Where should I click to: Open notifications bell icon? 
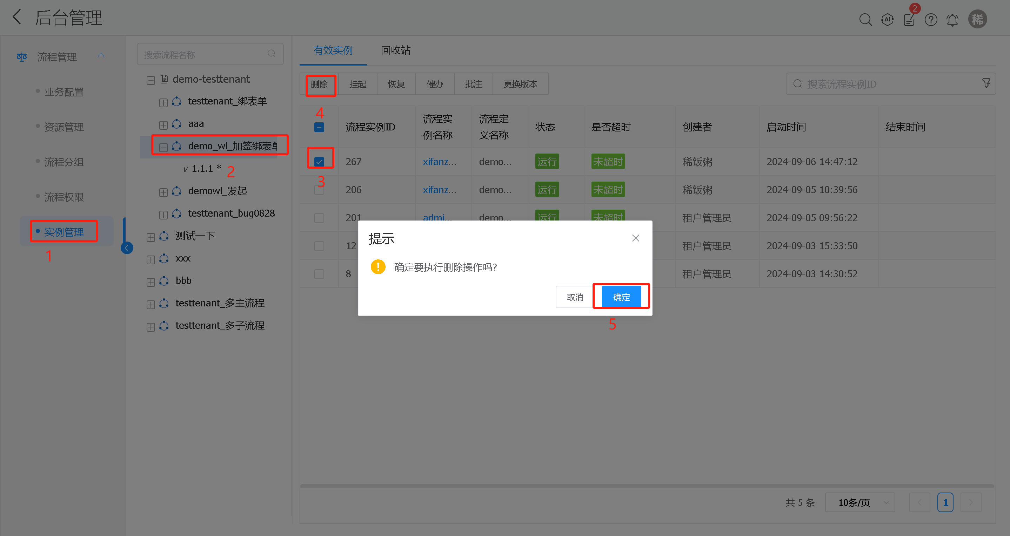point(952,20)
